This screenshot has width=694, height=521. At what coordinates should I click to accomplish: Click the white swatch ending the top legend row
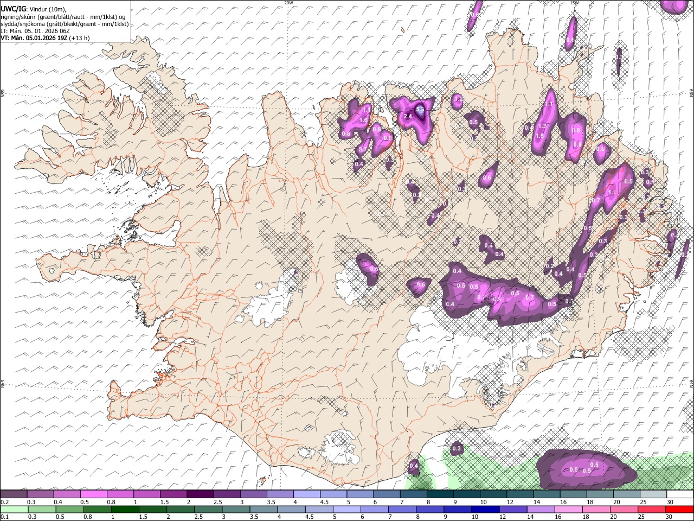click(x=680, y=494)
